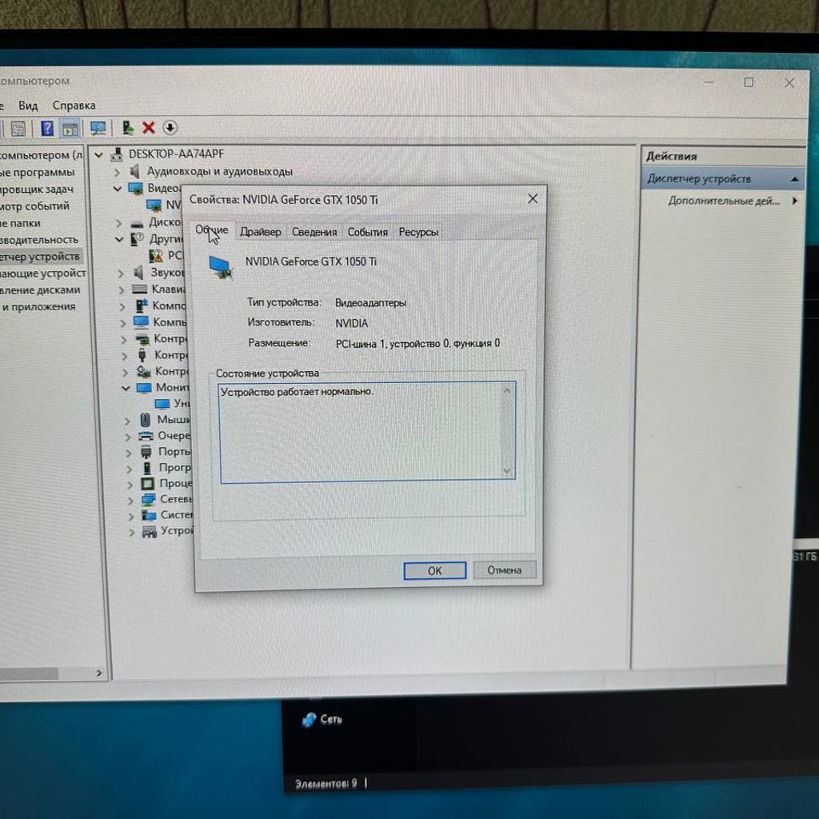819x819 pixels.
Task: Select the 'и приложения' item in left pane
Action: (x=38, y=306)
